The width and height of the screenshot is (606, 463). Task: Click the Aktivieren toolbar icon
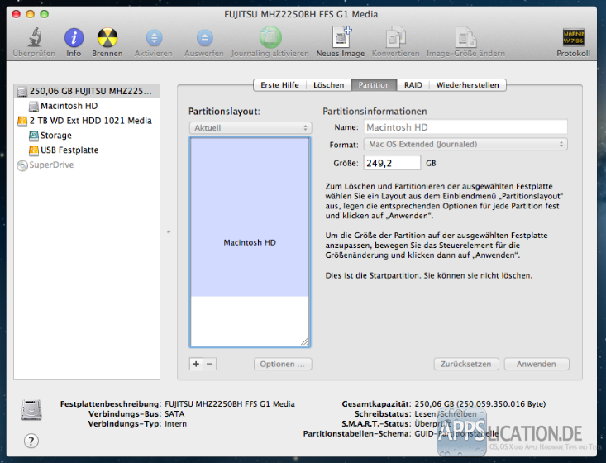(x=154, y=38)
